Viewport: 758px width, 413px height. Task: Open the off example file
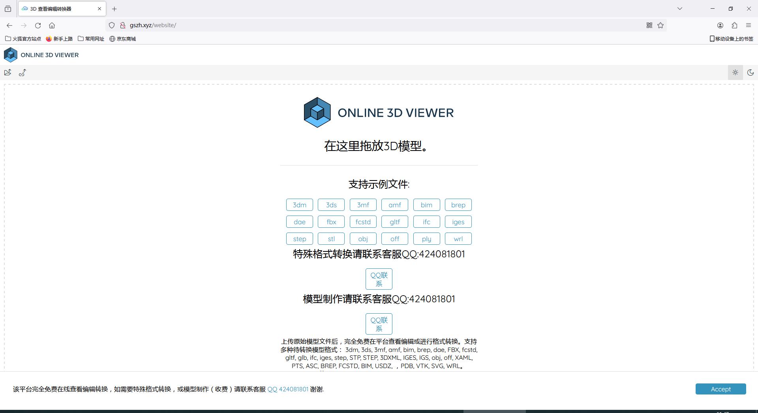(x=395, y=239)
